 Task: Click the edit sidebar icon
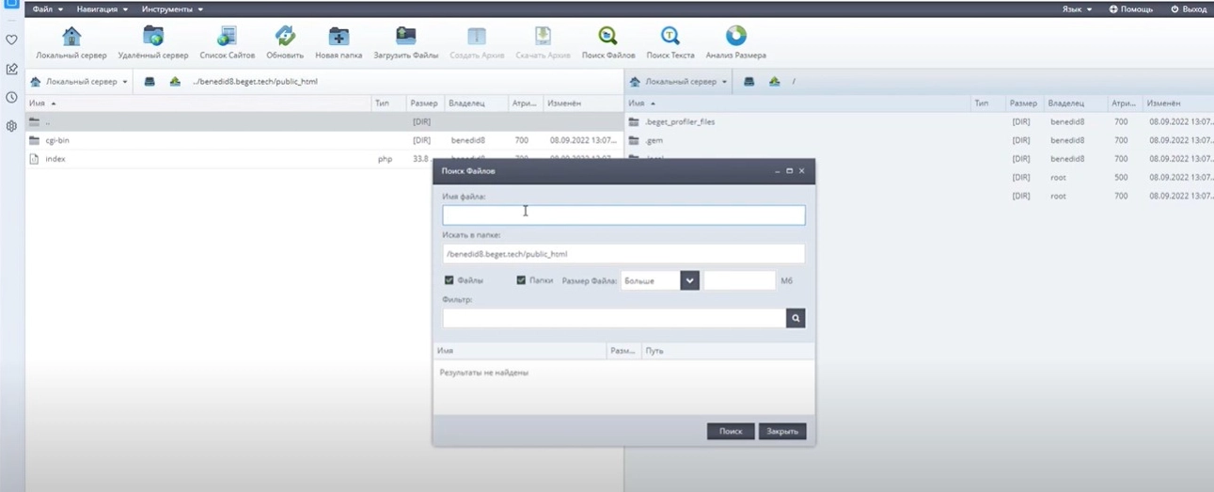click(x=11, y=69)
